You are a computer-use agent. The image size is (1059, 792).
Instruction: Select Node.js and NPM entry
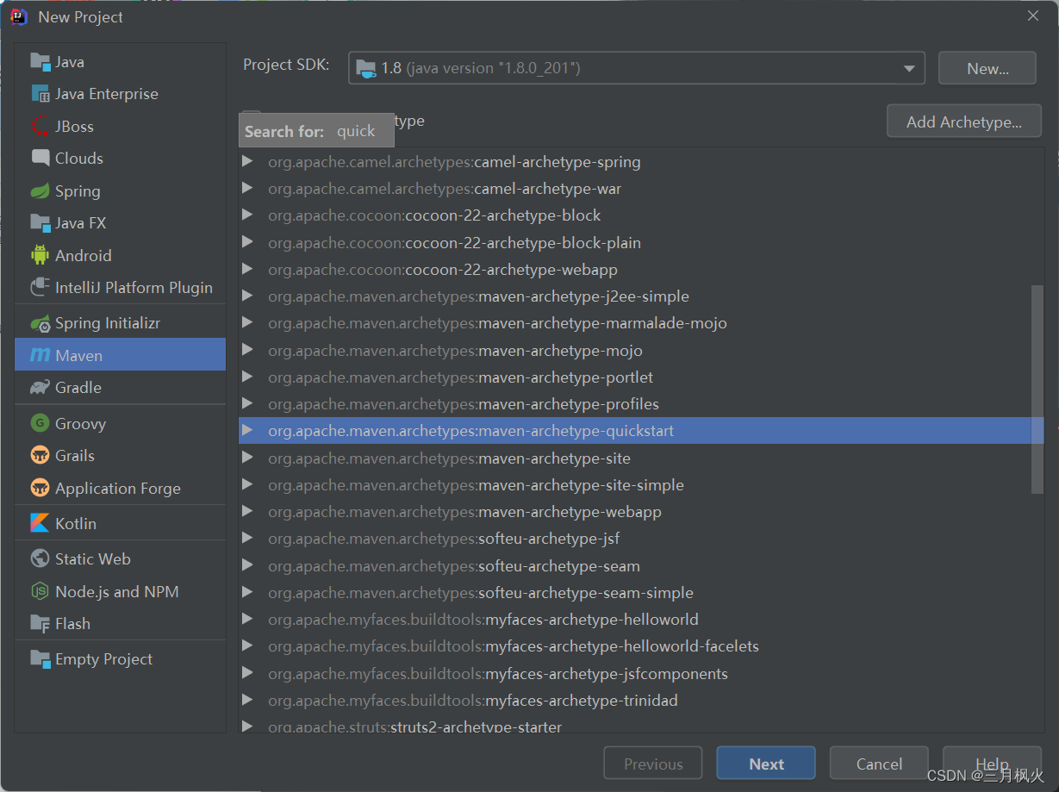120,591
